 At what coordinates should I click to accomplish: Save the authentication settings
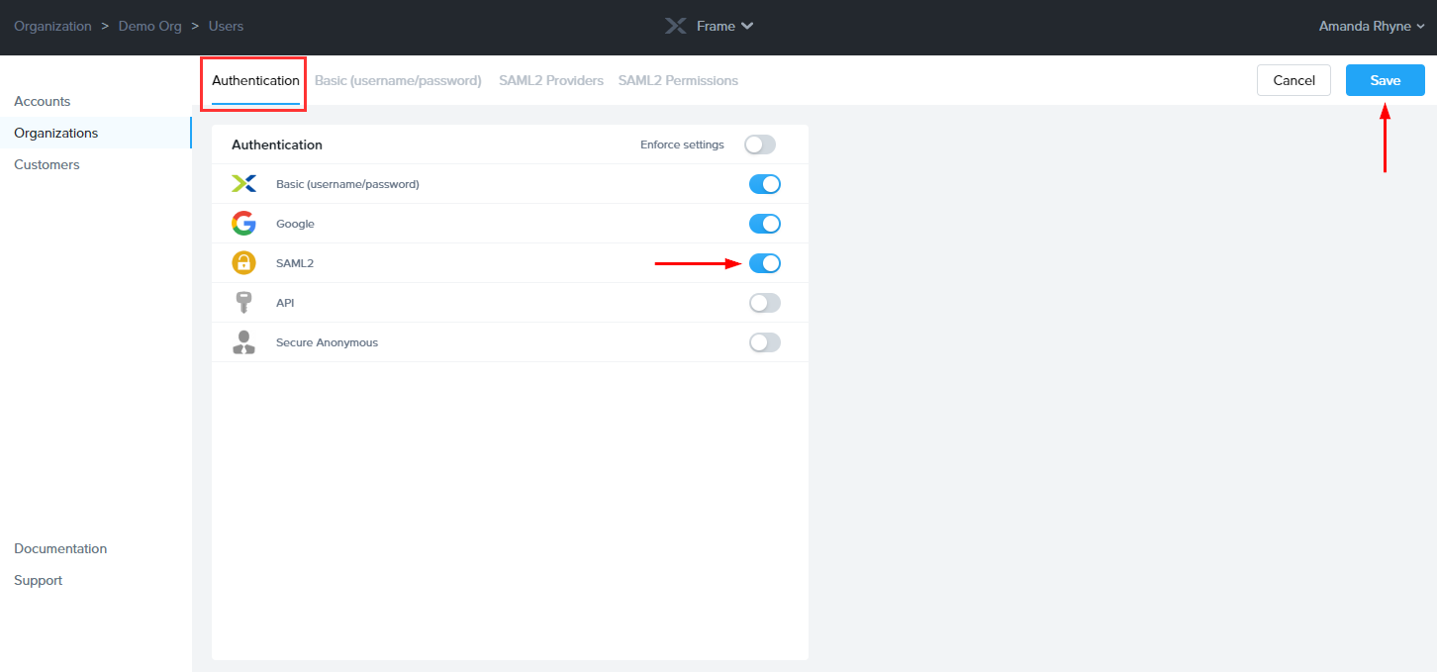[1385, 80]
